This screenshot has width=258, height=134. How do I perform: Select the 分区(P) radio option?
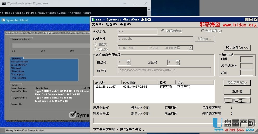click(95, 49)
